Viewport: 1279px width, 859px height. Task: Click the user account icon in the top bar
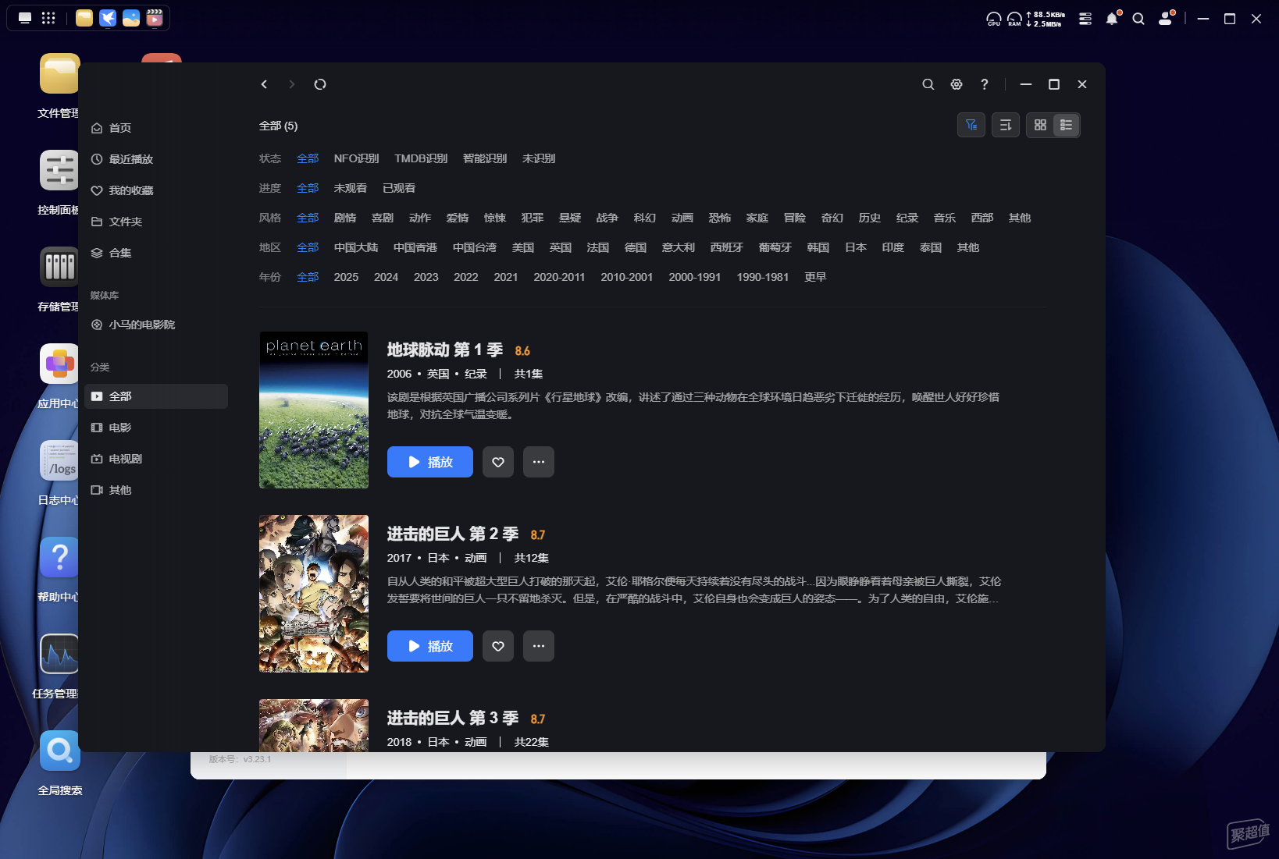1166,19
